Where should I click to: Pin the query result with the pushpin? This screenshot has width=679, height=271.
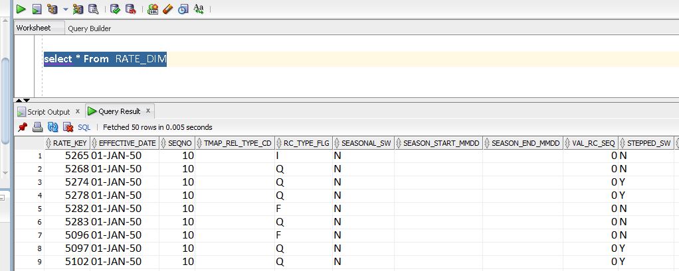click(23, 127)
